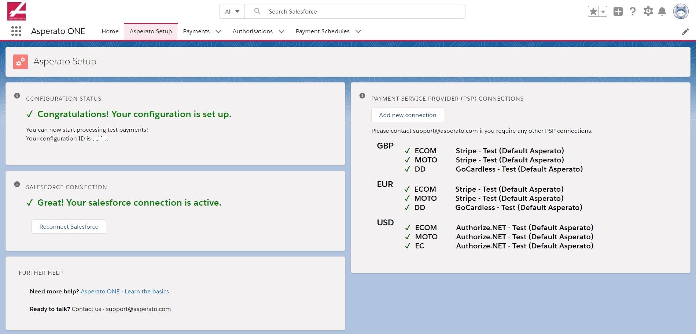Open Global Actions plus icon
Image resolution: width=696 pixels, height=334 pixels.
coord(618,11)
